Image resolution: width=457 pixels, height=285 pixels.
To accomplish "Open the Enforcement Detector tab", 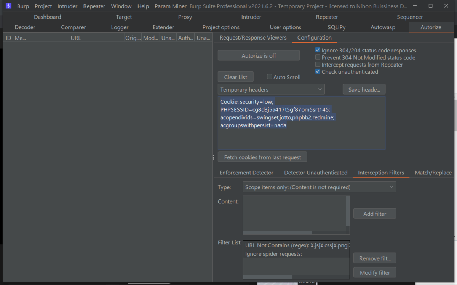I will point(246,173).
